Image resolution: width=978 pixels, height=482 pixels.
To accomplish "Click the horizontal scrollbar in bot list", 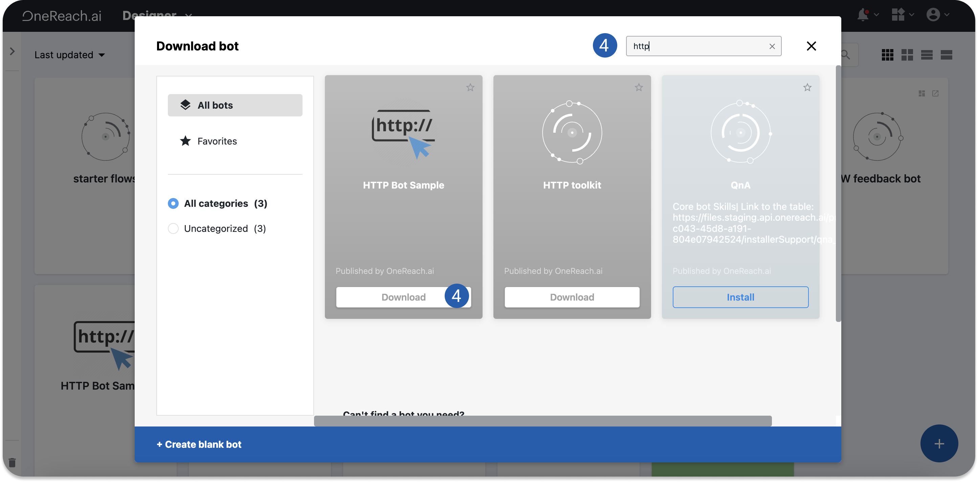I will pos(542,421).
